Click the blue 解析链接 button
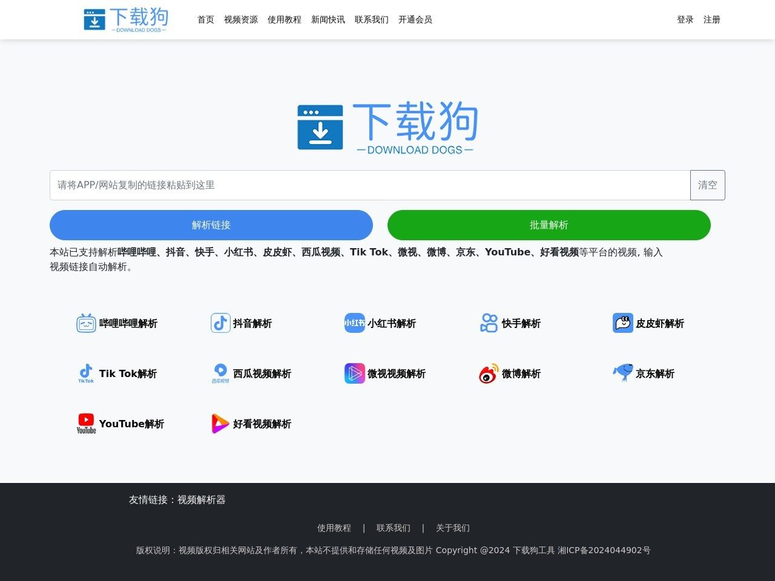Viewport: 775px width, 581px height. click(211, 225)
